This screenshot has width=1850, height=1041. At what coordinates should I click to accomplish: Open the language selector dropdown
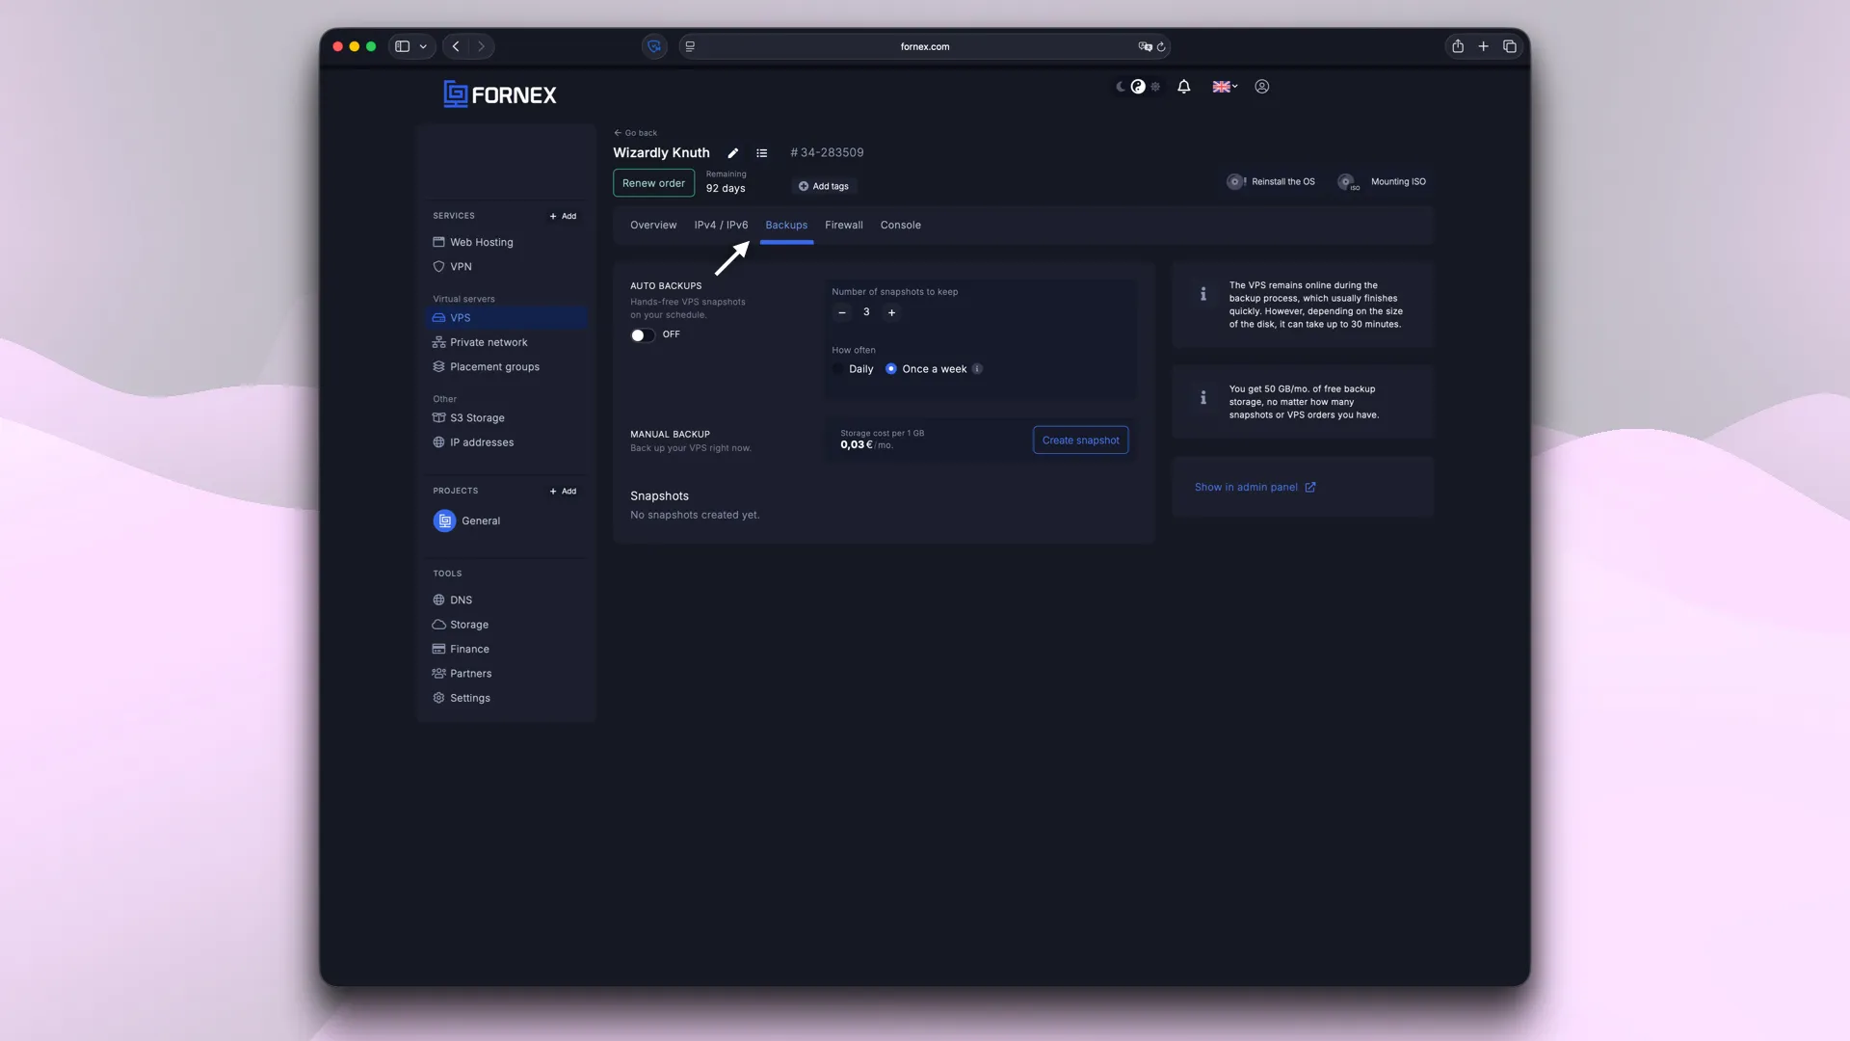pos(1224,87)
